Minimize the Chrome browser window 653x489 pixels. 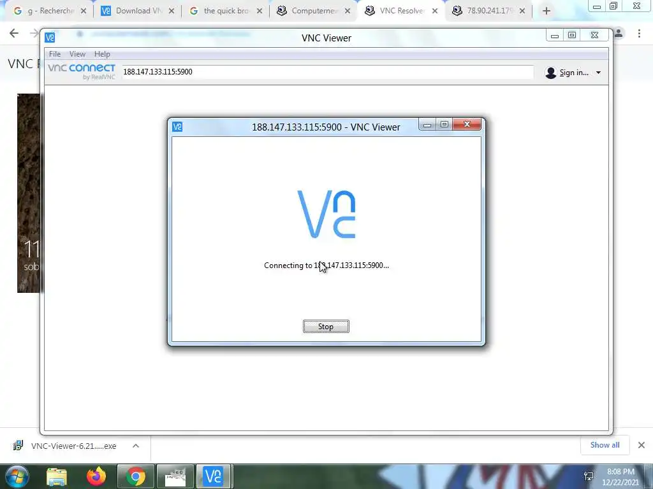pos(597,6)
